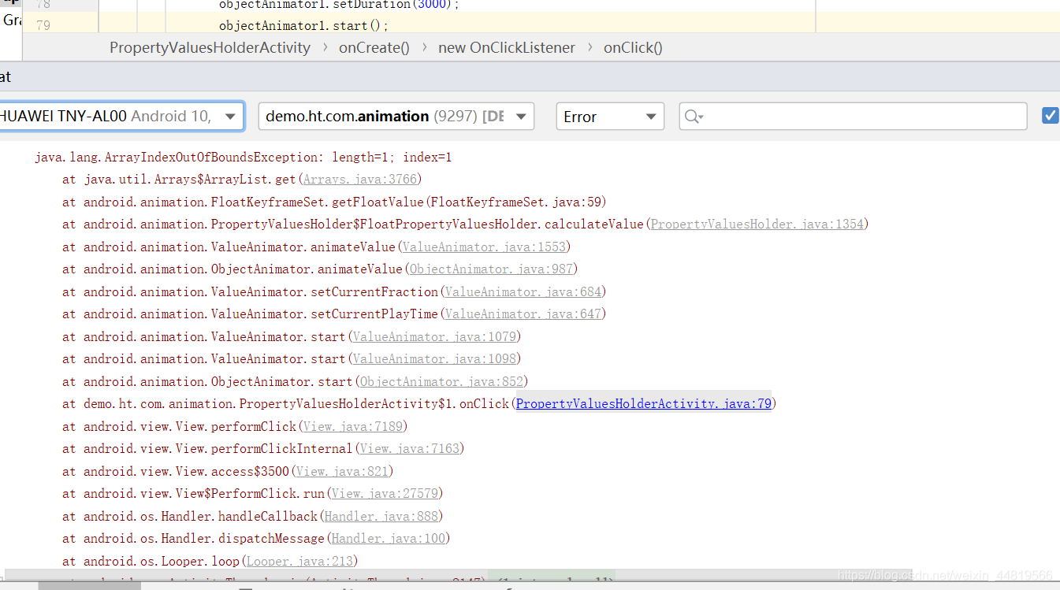This screenshot has width=1060, height=590.
Task: Select the onClick() breadcrumb
Action: pos(633,48)
